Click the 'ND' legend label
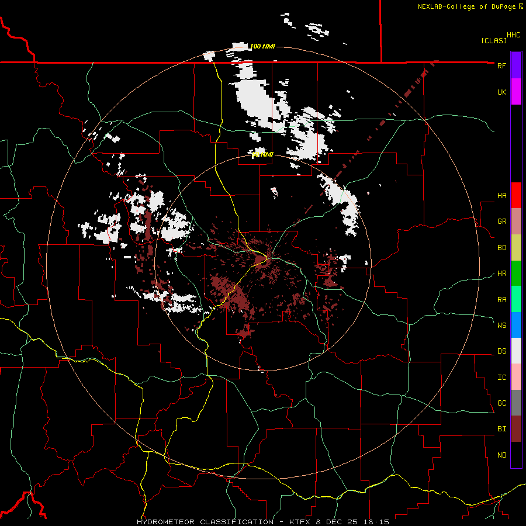526x526 pixels. [501, 455]
